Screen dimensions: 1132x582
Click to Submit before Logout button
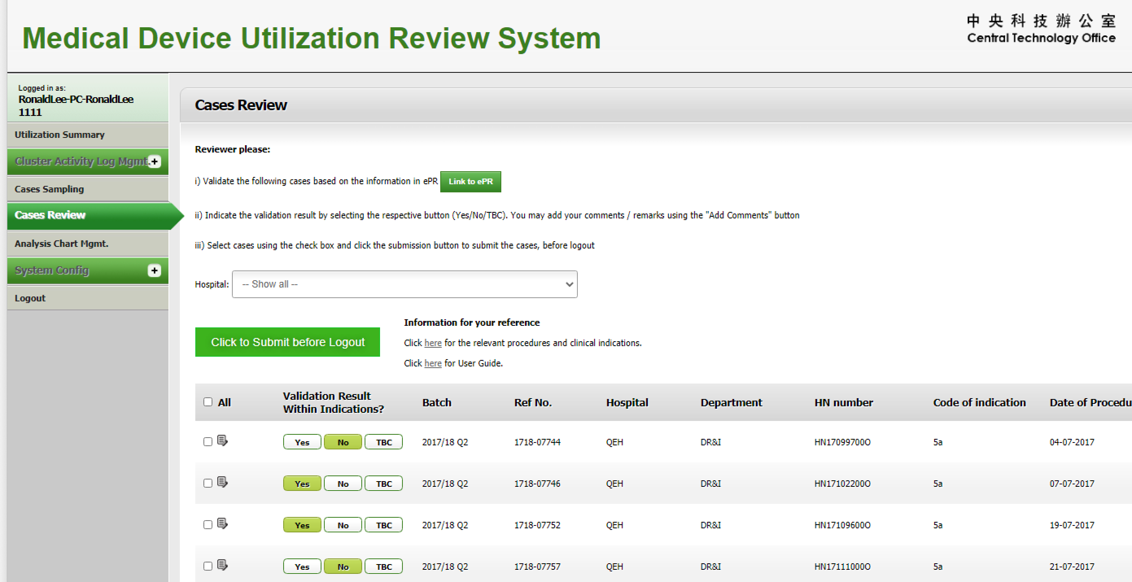pyautogui.click(x=288, y=342)
